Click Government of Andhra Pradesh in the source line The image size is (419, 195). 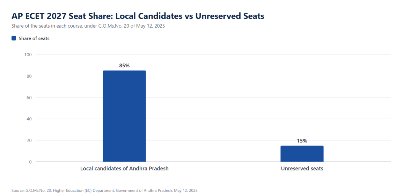144,190
